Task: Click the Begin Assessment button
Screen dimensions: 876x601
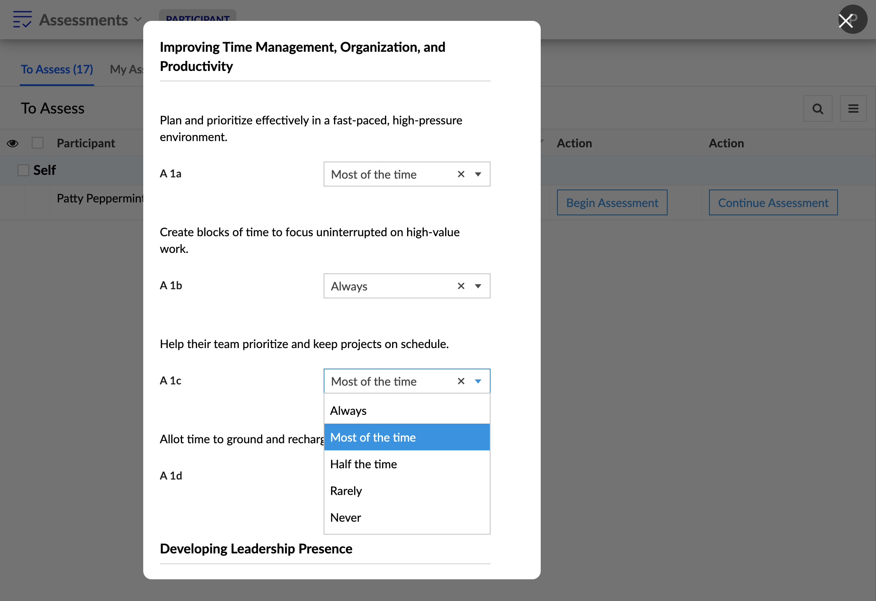Action: (x=612, y=203)
